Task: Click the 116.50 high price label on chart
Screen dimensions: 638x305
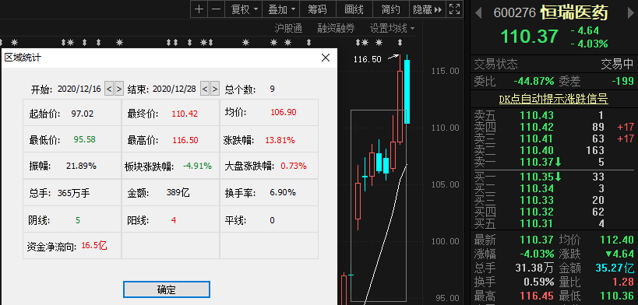Action: 368,59
